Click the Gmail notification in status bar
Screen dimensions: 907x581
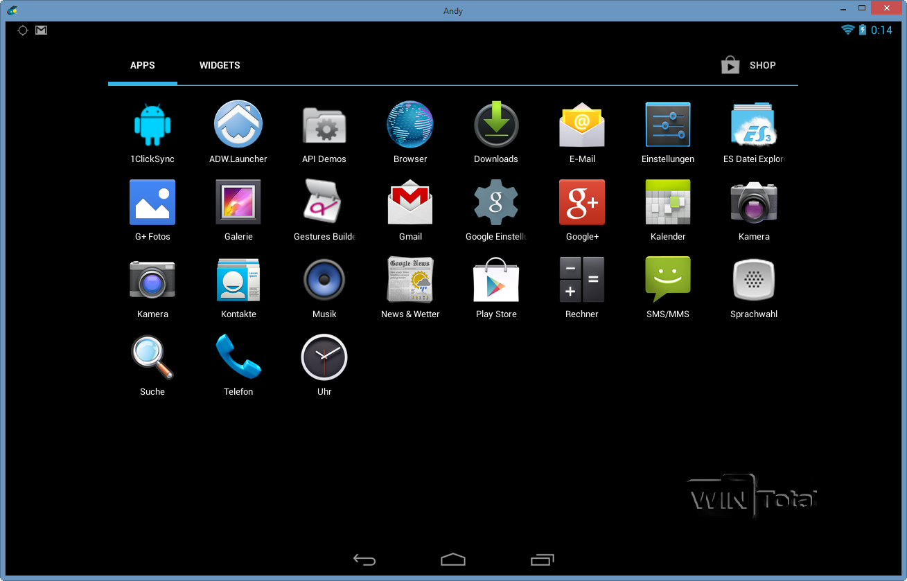click(x=42, y=30)
